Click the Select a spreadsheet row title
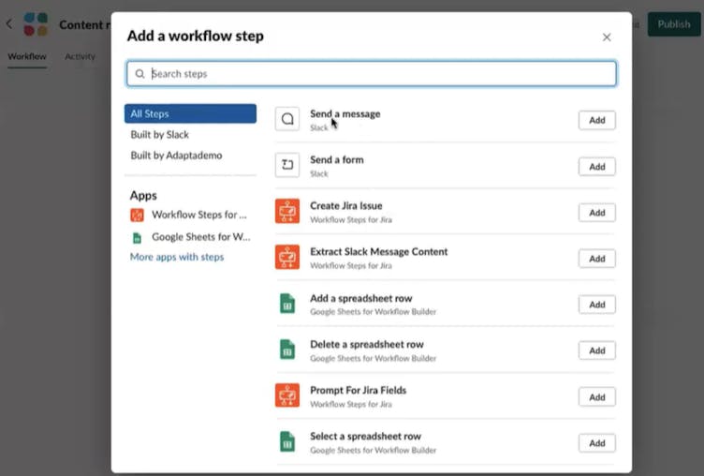Screen dimensions: 704x476 point(365,436)
